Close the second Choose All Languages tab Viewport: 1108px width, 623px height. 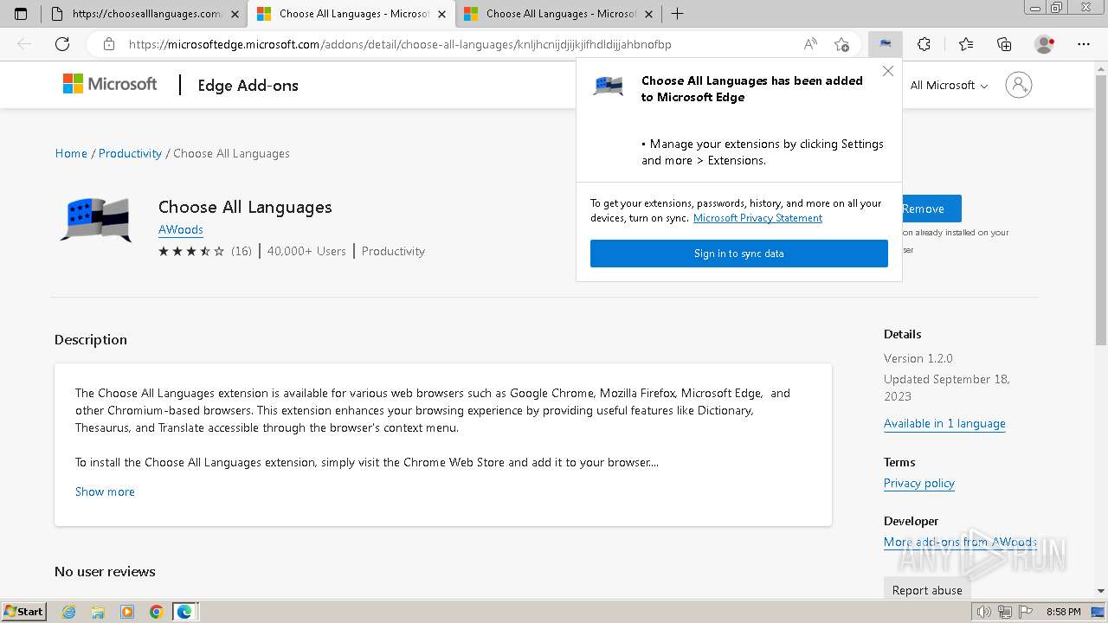(441, 14)
